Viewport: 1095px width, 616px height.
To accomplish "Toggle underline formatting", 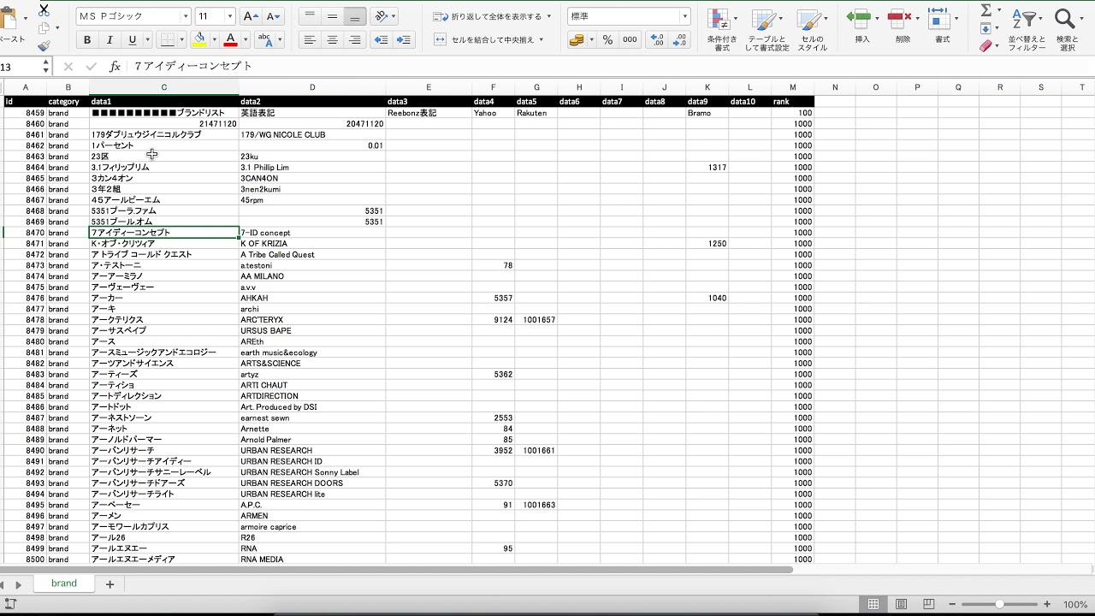I will 132,40.
